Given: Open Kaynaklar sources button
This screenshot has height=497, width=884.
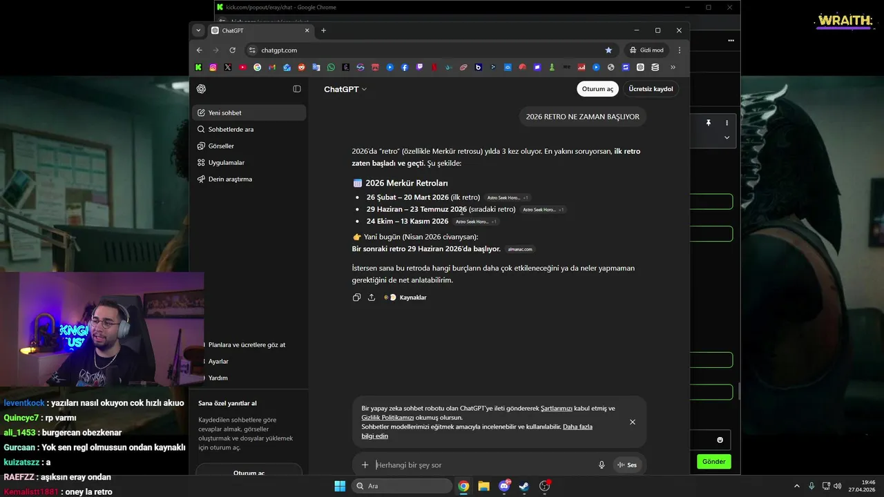Looking at the screenshot, I should pos(405,298).
